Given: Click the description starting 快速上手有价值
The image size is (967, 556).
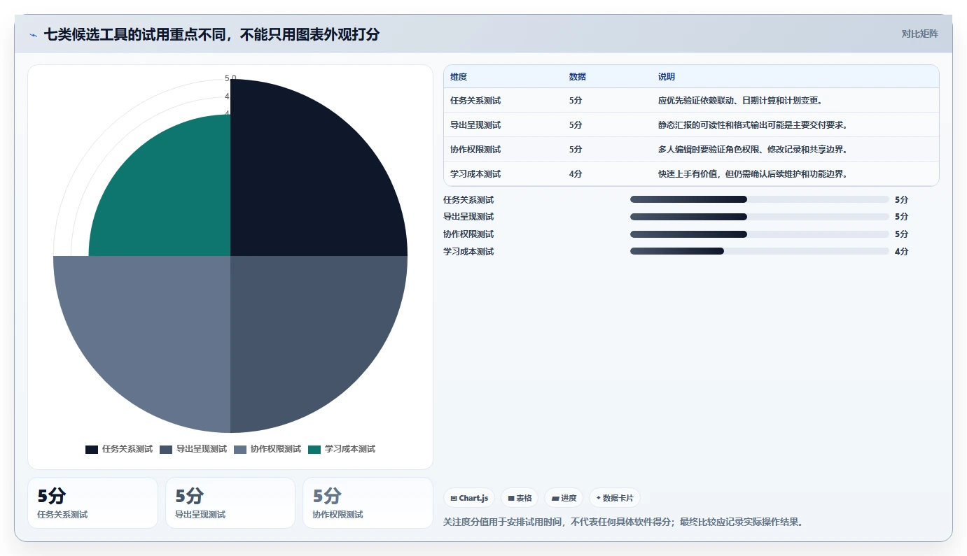Looking at the screenshot, I should point(753,174).
